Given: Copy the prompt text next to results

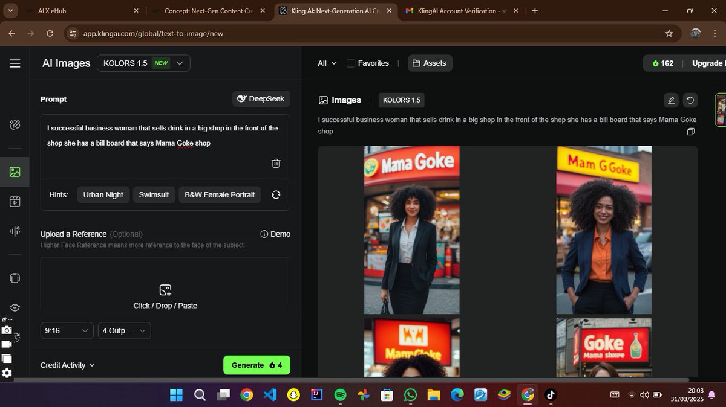Looking at the screenshot, I should pyautogui.click(x=691, y=132).
